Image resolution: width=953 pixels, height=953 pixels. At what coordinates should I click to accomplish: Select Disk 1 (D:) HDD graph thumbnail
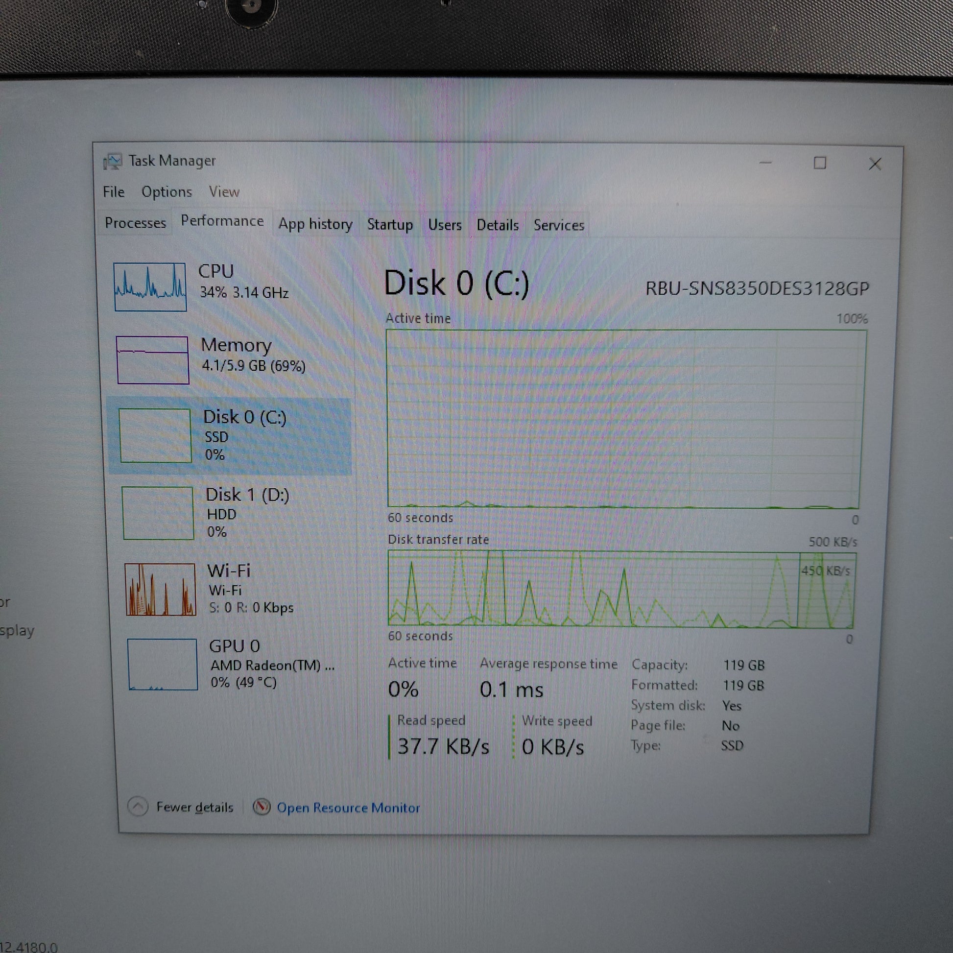click(x=158, y=513)
